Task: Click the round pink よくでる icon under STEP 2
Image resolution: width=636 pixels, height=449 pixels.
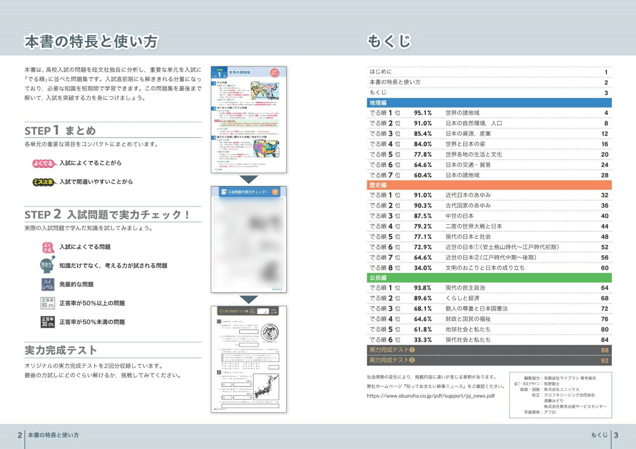Action: (48, 247)
